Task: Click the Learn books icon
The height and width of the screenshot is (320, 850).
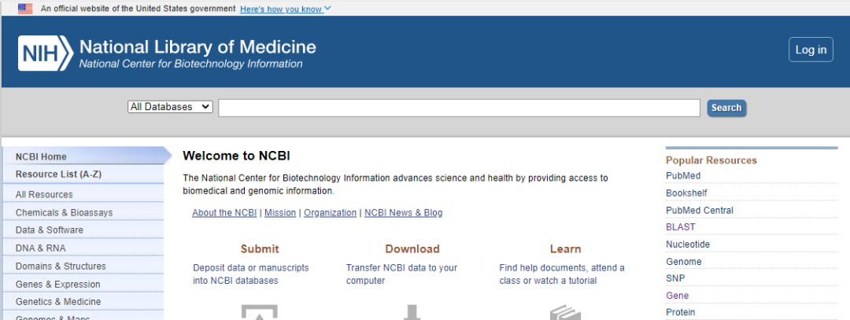Action: 565,313
